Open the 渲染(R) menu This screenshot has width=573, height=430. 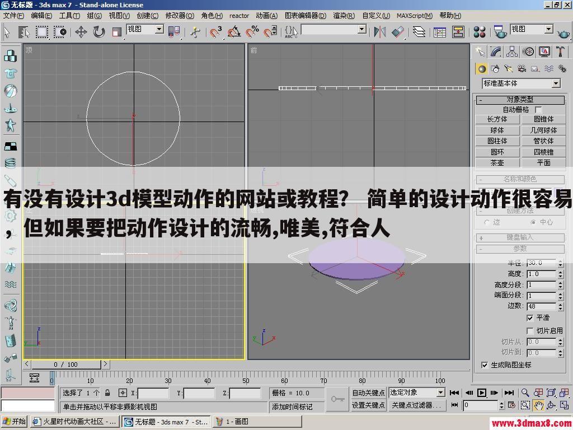tap(345, 16)
